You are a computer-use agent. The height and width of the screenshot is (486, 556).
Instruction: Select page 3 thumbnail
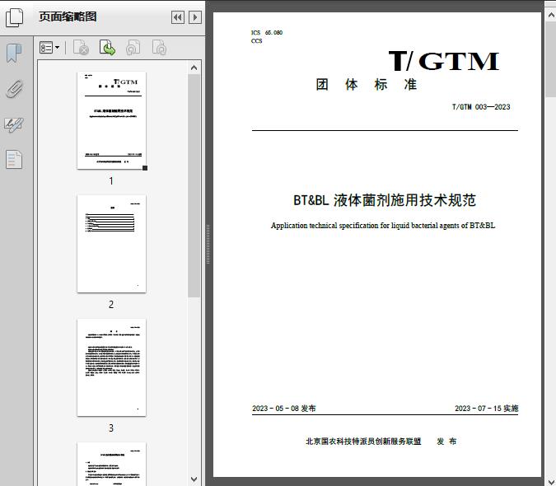(x=111, y=367)
